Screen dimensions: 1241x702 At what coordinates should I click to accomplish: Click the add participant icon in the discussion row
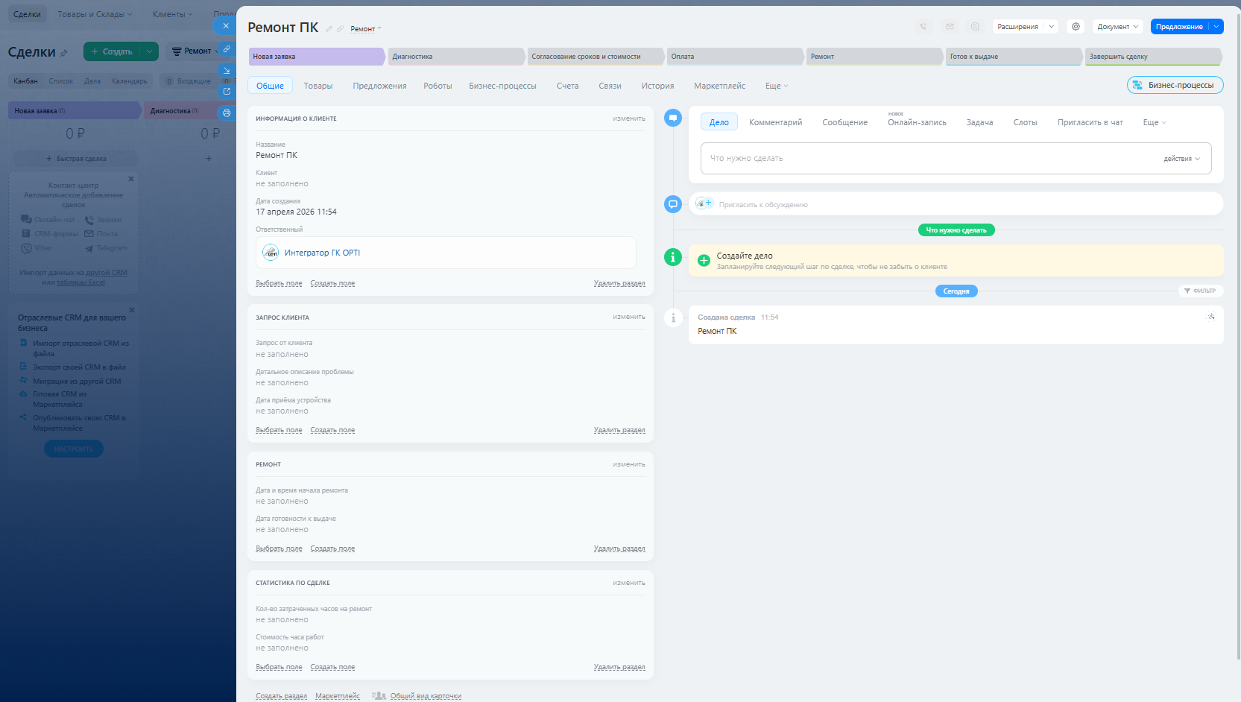704,203
